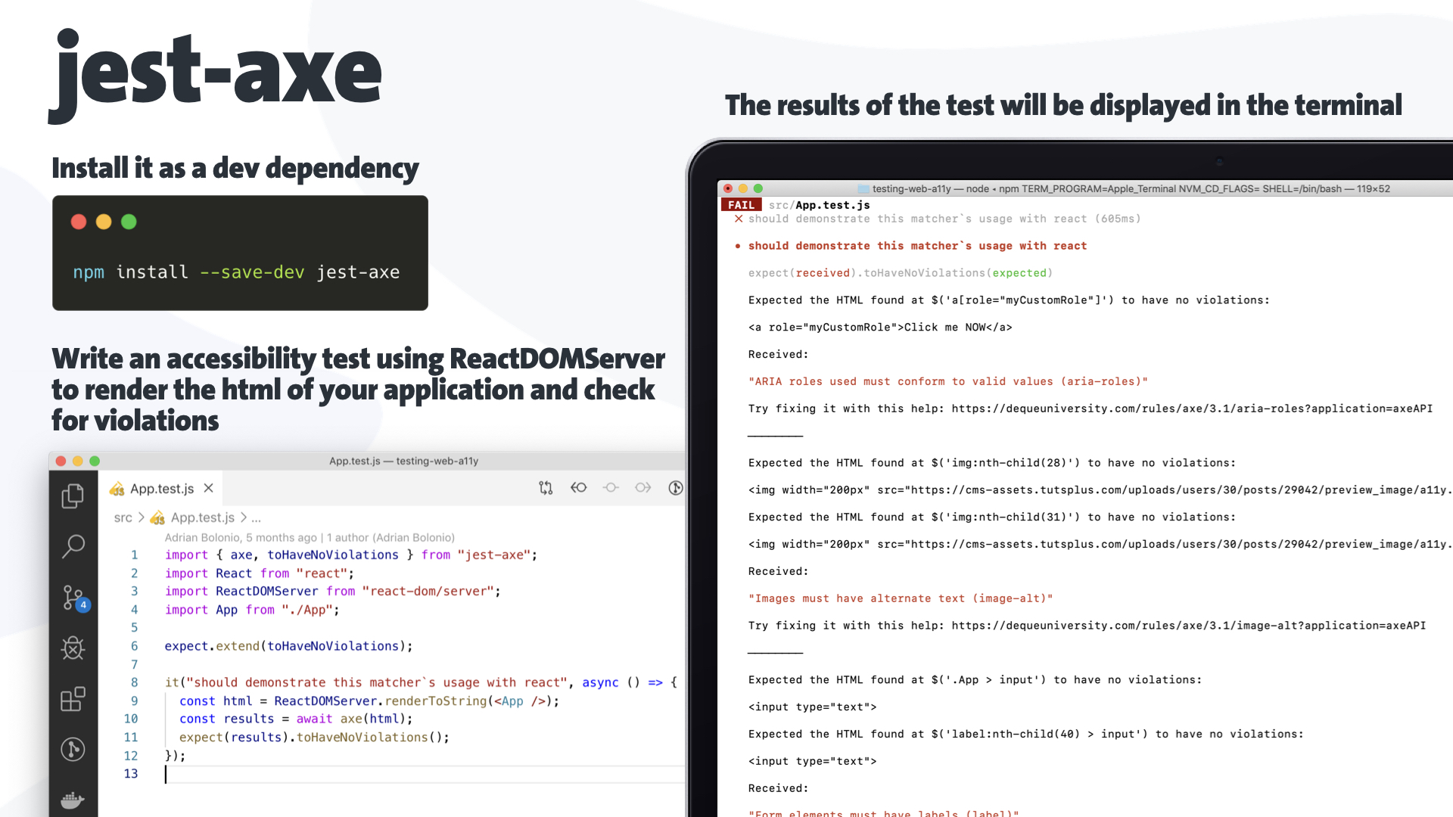The width and height of the screenshot is (1453, 817).
Task: Maximize the terminal window with green button
Action: (x=758, y=188)
